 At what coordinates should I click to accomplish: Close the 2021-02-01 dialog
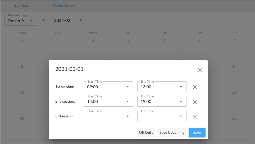point(200,70)
